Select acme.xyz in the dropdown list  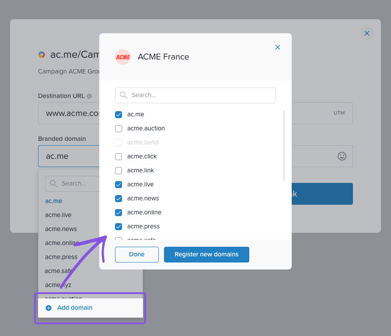[x=58, y=285]
